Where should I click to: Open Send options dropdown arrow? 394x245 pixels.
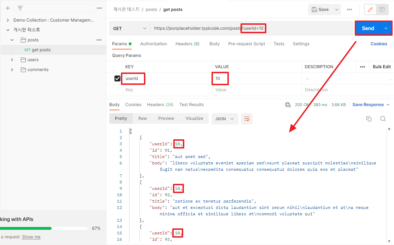(x=386, y=28)
